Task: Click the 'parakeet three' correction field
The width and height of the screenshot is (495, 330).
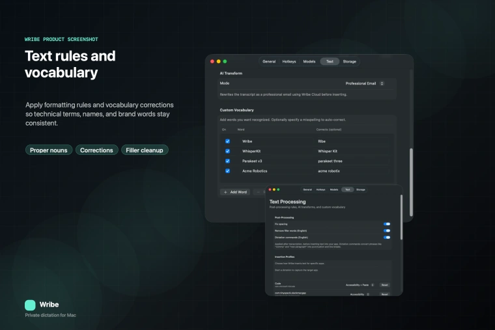Action: 332,161
